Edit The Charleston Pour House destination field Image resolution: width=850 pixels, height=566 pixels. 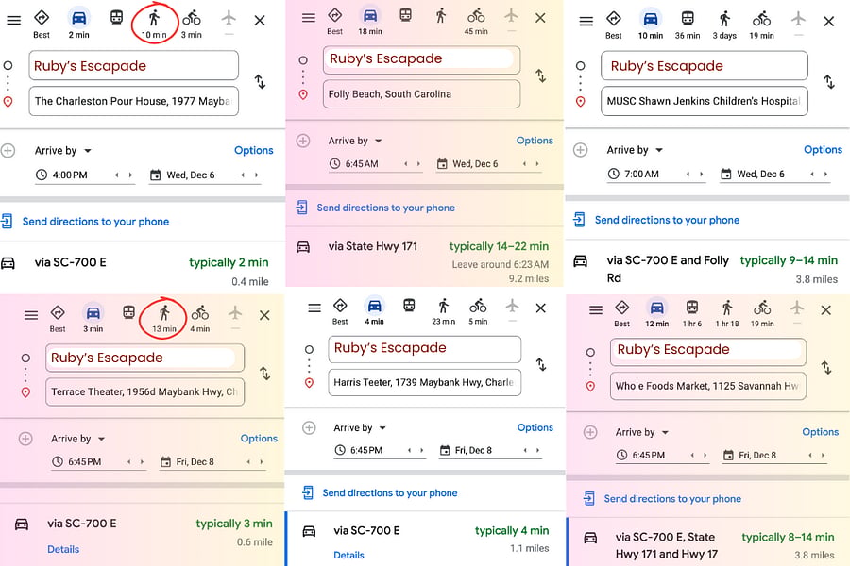point(134,101)
